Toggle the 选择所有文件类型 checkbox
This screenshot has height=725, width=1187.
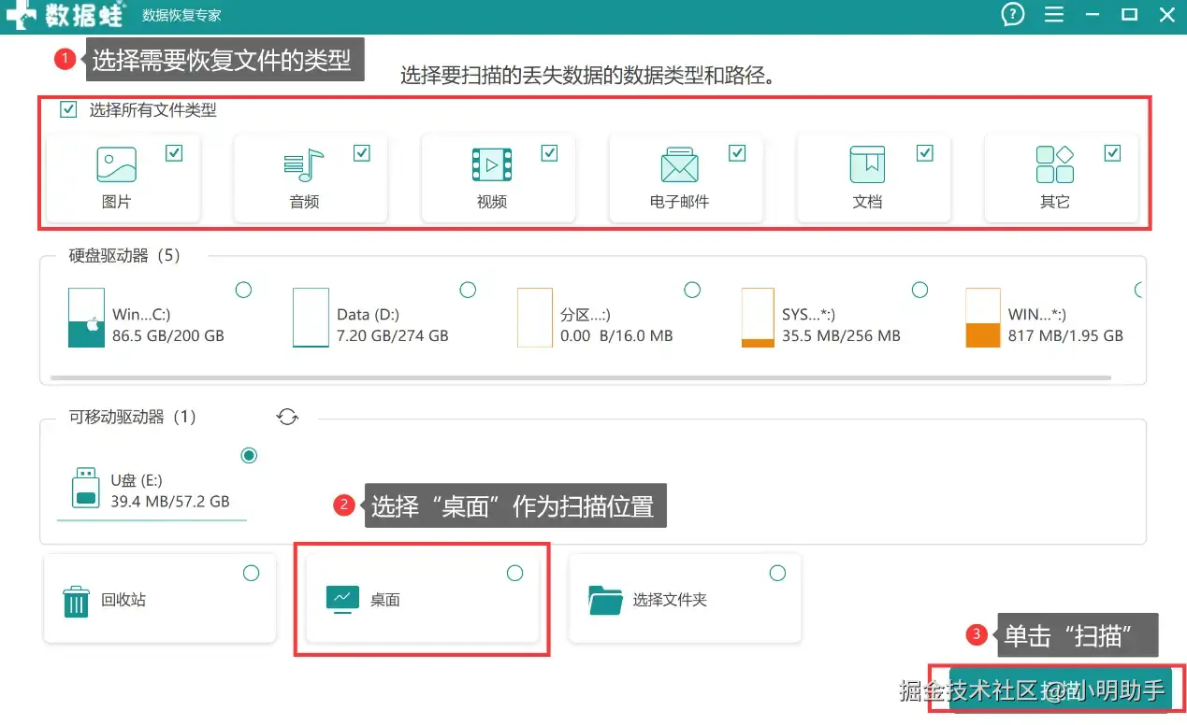[x=67, y=109]
